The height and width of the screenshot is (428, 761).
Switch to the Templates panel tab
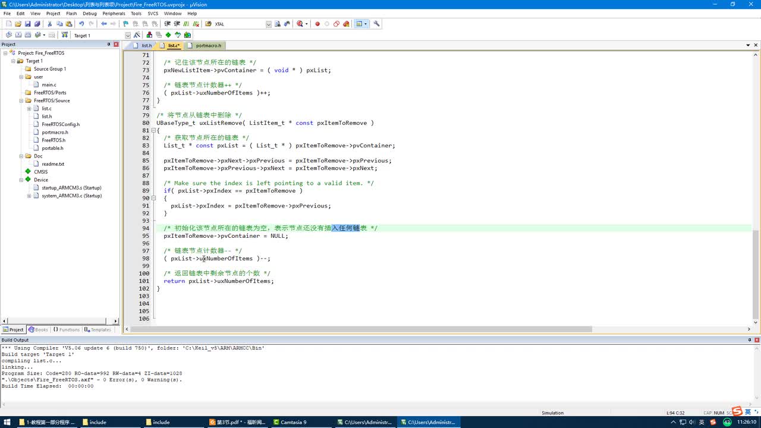coord(98,329)
